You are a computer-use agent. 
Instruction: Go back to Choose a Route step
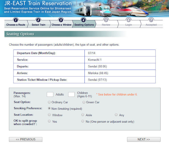(16, 25)
